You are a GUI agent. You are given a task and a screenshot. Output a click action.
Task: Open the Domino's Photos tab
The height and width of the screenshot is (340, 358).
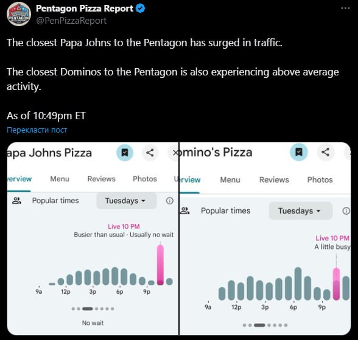(320, 179)
